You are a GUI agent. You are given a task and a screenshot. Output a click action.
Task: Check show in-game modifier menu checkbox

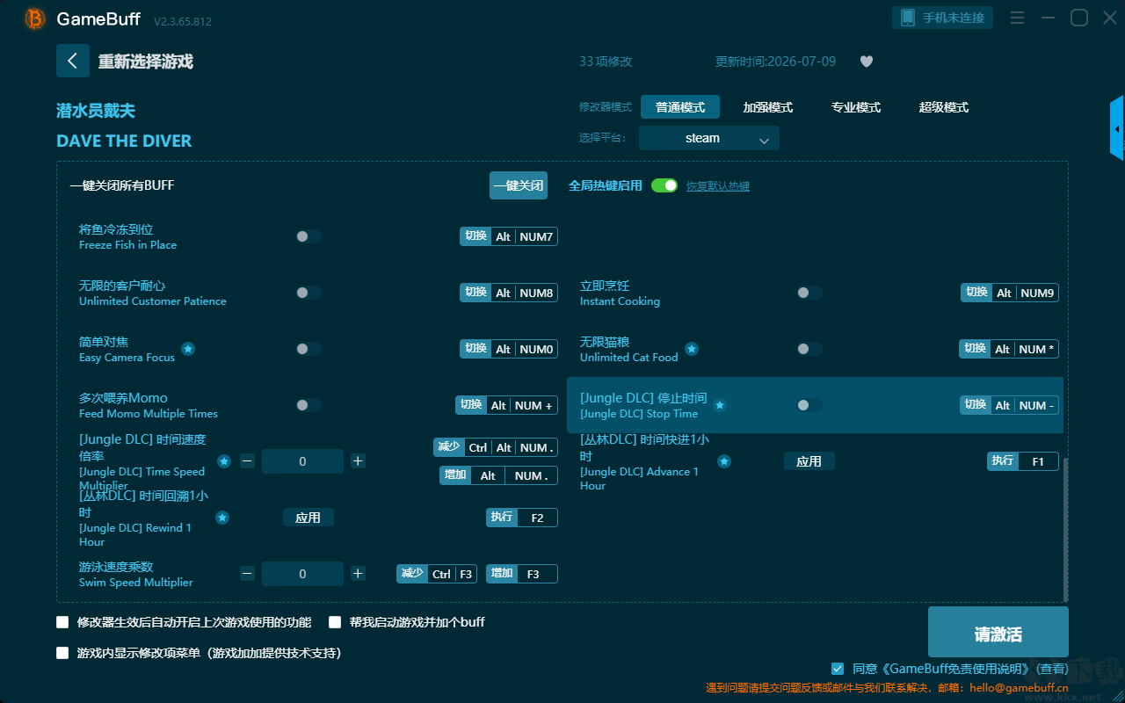[62, 653]
